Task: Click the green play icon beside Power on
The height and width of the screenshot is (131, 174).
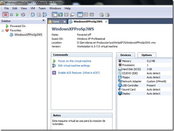Action: (x=54, y=61)
